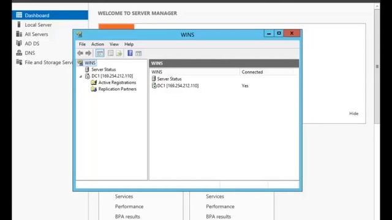Open right Performance link in Server Manager
The image size is (392, 220).
click(221, 207)
